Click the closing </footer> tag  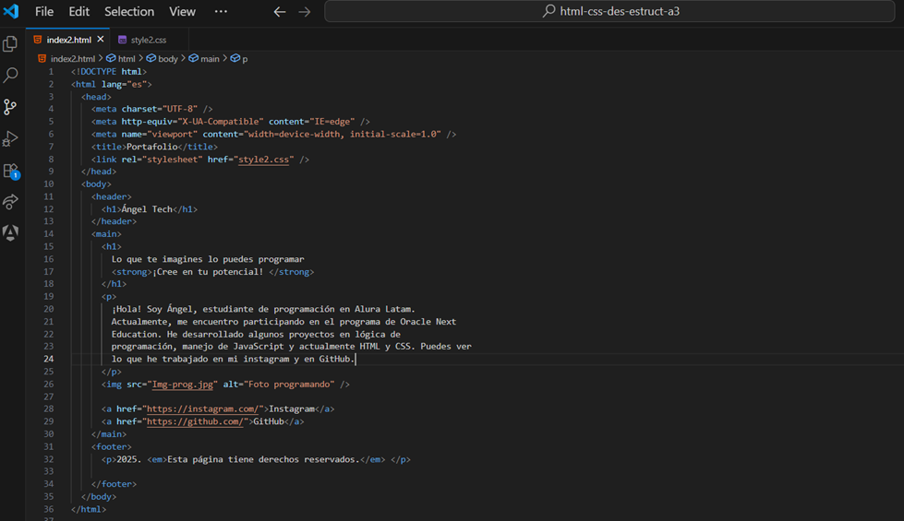[115, 484]
